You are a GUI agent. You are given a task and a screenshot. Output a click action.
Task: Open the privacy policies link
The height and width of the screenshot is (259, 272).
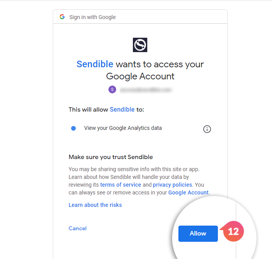[173, 185]
